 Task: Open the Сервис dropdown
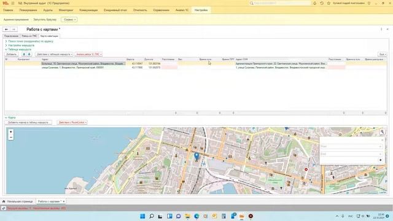point(69,20)
